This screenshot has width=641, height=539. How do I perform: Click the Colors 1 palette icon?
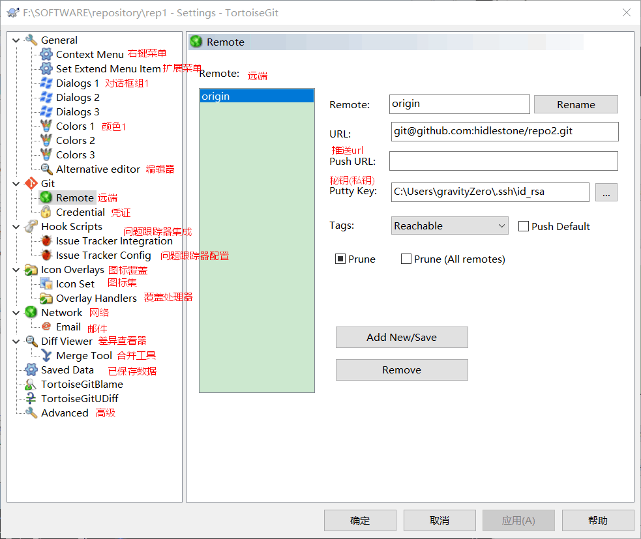click(46, 126)
